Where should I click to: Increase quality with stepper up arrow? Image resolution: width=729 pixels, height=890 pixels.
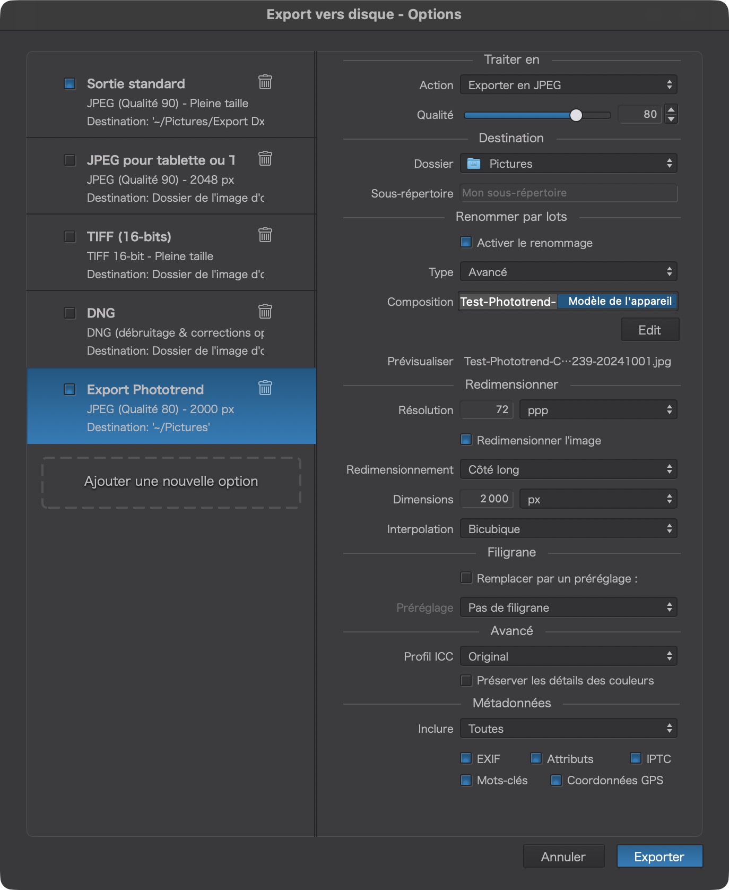point(671,109)
